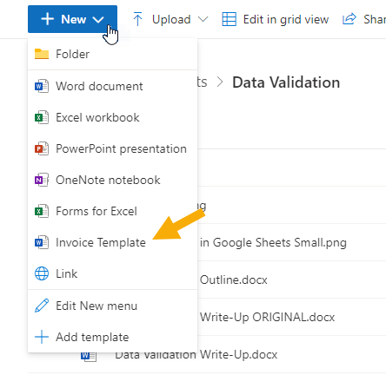Create a new Word document
386x375 pixels.
112,86
